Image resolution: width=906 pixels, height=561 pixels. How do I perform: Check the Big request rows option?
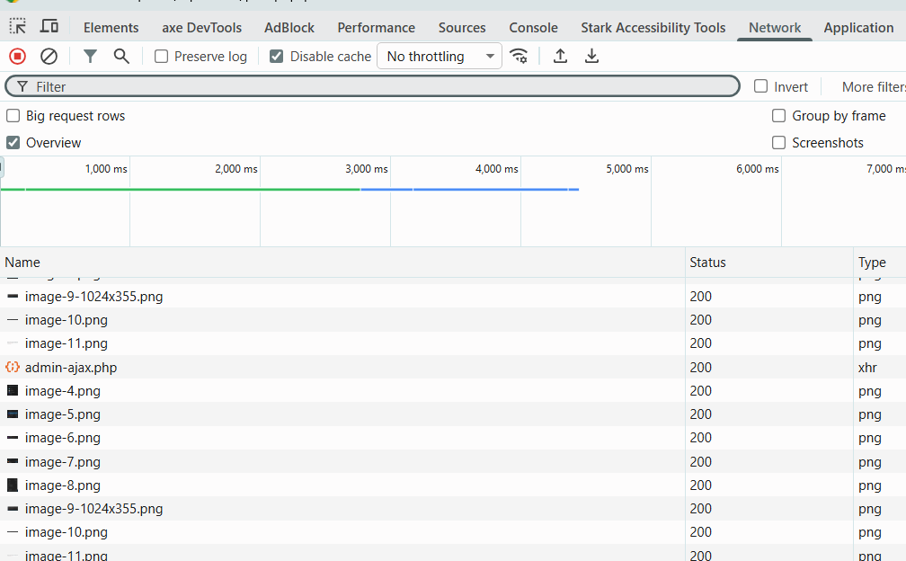(13, 116)
